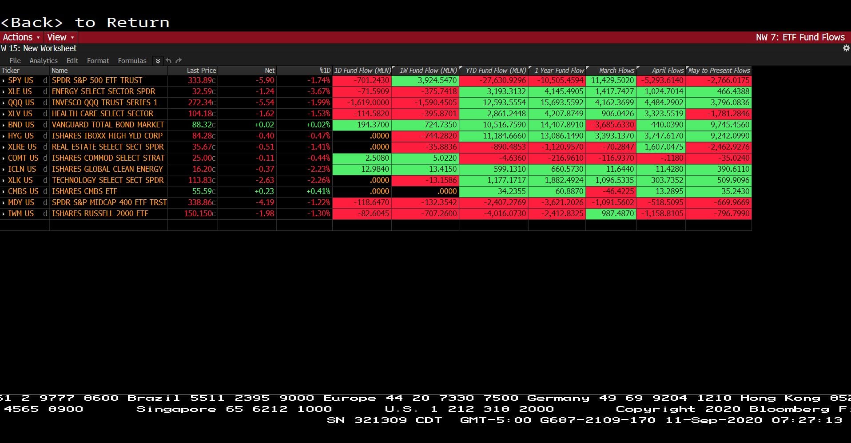The width and height of the screenshot is (851, 443).
Task: Select the -3,685.6330 March Flows cell
Action: click(x=611, y=125)
